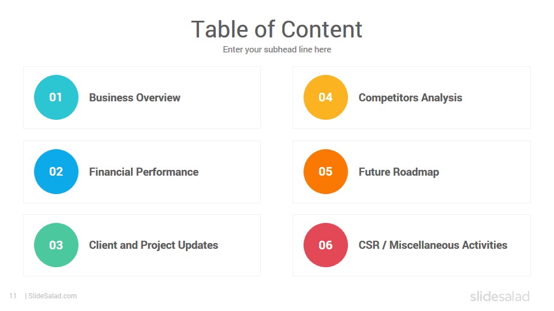Select the Table of Content title
Viewport: 554px width, 311px height.
point(276,29)
